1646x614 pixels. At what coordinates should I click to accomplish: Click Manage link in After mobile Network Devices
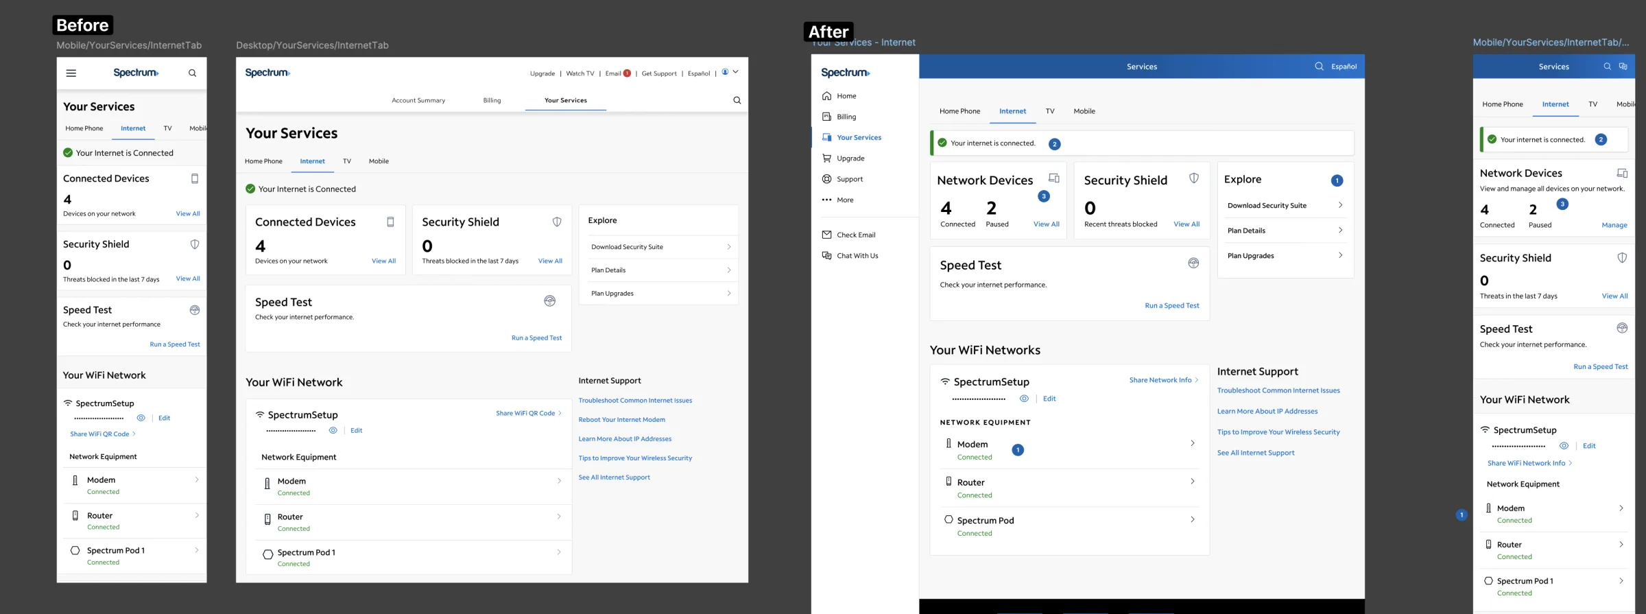click(1614, 225)
